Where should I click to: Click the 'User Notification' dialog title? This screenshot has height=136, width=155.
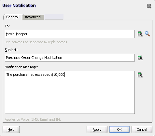(19, 6)
